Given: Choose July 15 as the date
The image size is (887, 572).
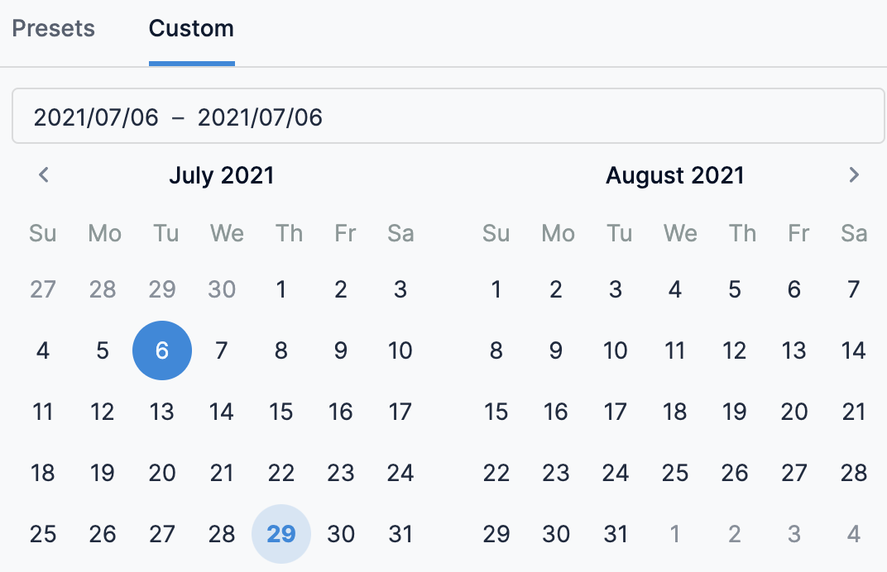Looking at the screenshot, I should (x=281, y=412).
